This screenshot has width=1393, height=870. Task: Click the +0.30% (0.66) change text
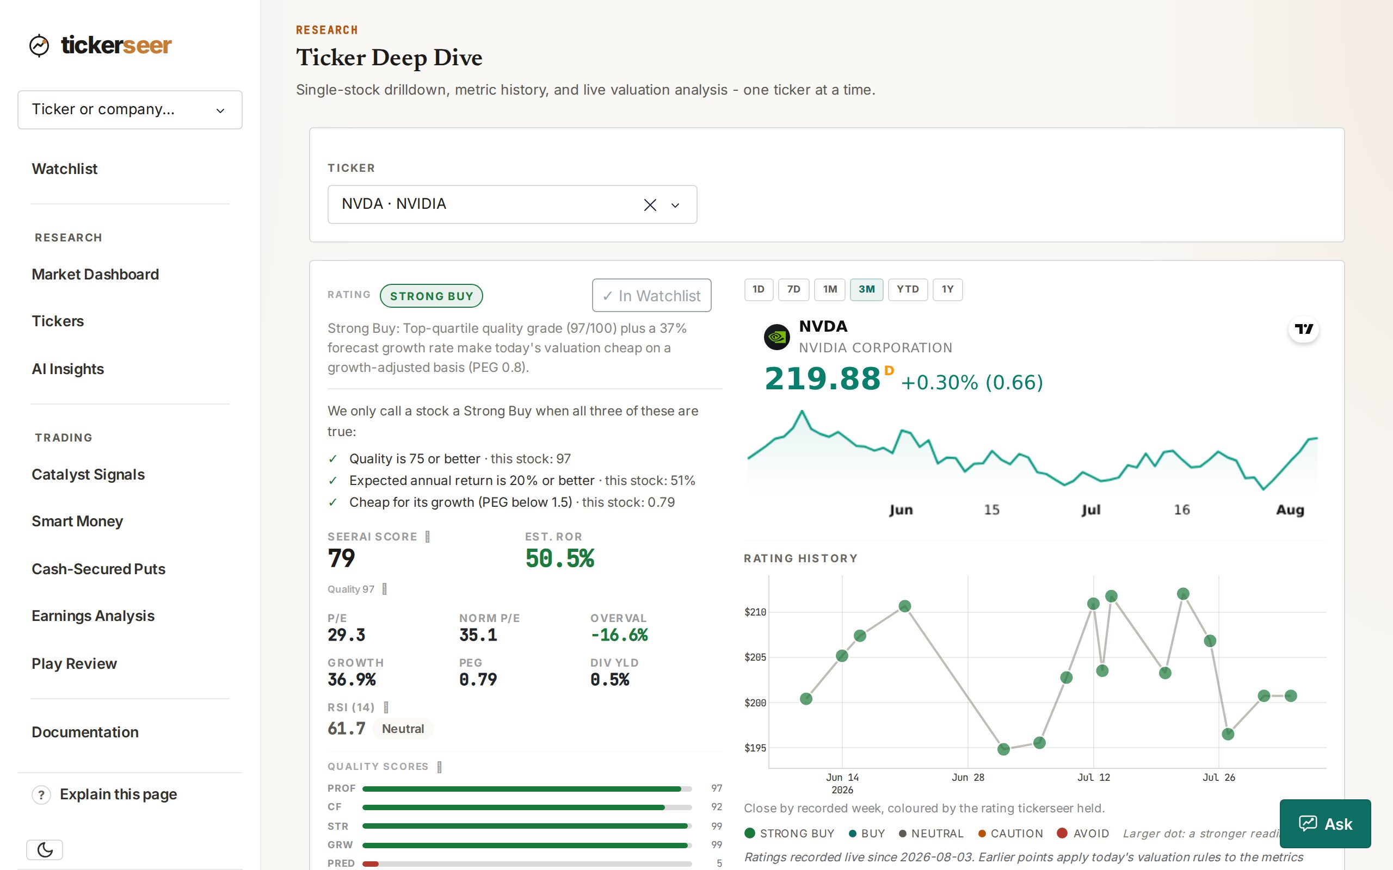[972, 383]
